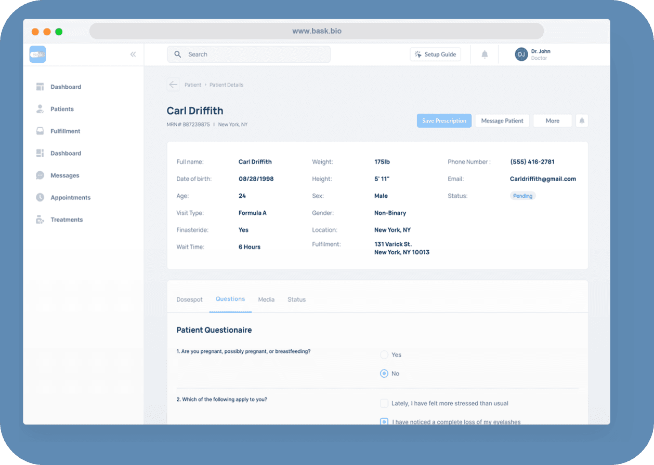Image resolution: width=654 pixels, height=465 pixels.
Task: Click the Message Patient button
Action: click(502, 121)
